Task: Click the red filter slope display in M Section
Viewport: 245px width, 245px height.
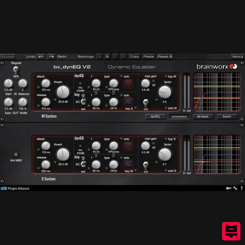Action: click(x=128, y=83)
